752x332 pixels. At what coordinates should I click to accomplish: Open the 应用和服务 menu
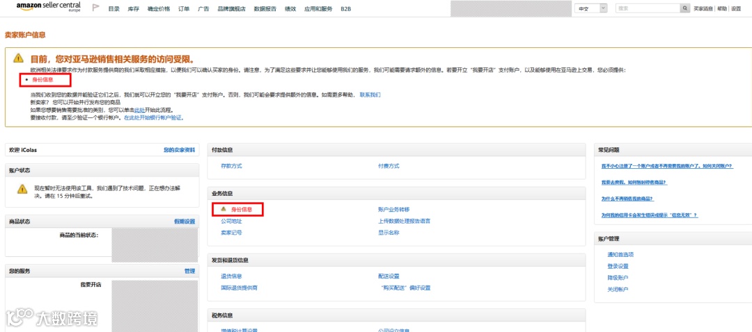pos(318,8)
